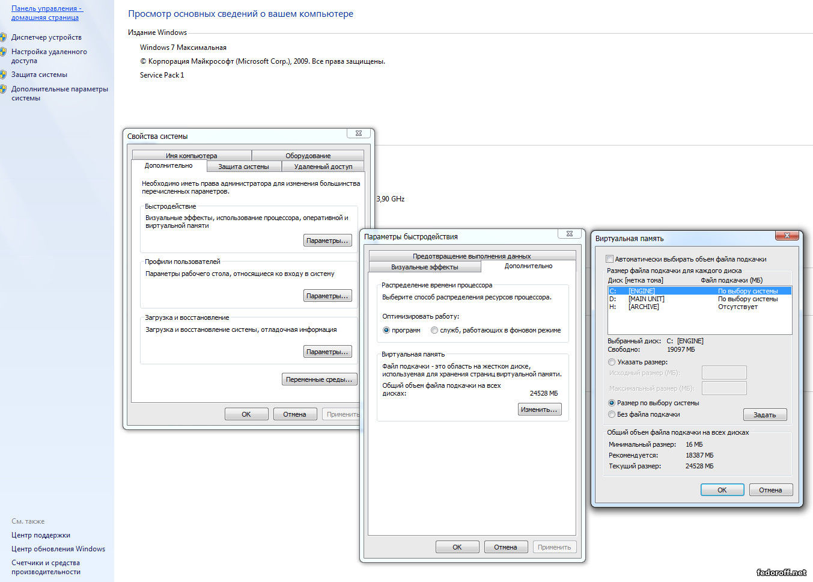Choose Без файла подкачки option
The image size is (813, 582).
(612, 414)
